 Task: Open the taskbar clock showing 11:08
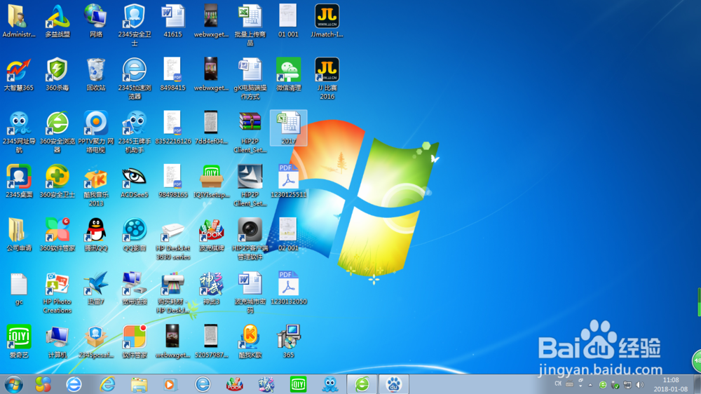pos(671,385)
